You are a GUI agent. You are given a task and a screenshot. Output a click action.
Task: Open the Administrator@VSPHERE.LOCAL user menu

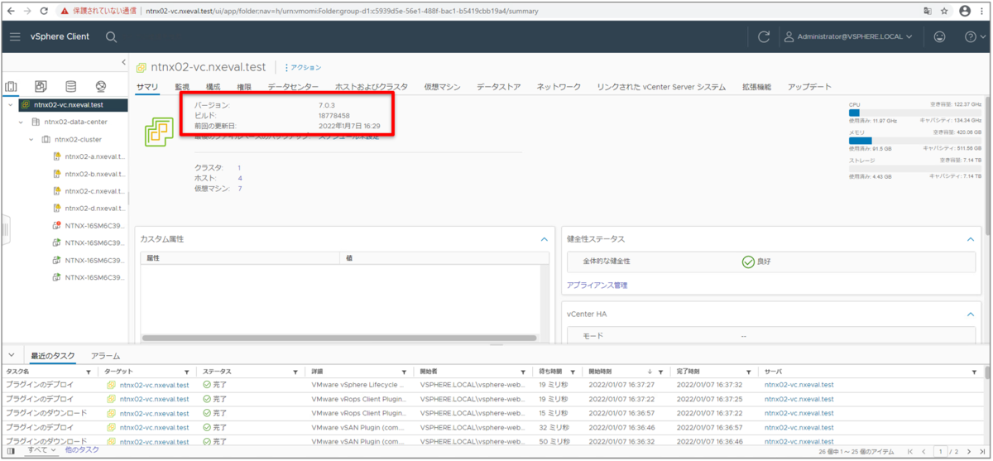[x=848, y=37]
